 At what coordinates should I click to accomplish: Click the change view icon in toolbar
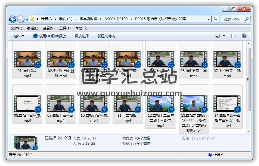click(218, 36)
